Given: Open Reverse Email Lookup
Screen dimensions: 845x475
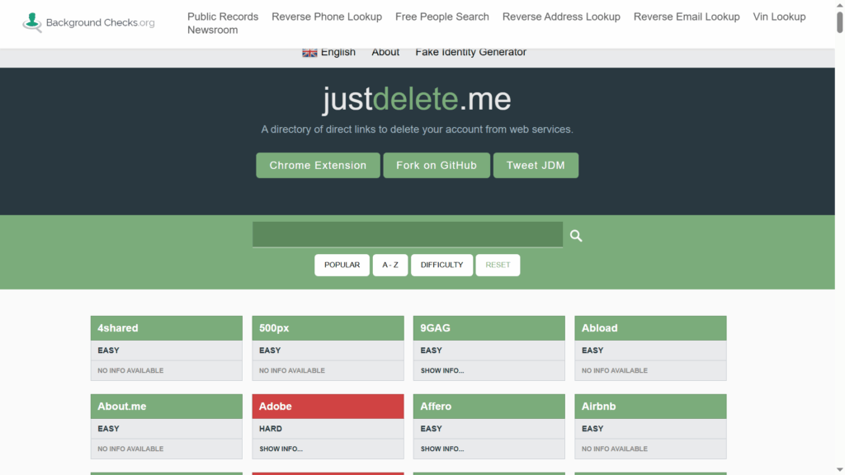Looking at the screenshot, I should pos(687,16).
